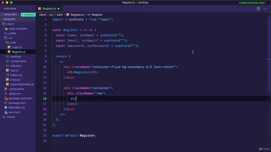Click the split editor icon
Screen dimensions: 271x152
click(x=258, y=8)
